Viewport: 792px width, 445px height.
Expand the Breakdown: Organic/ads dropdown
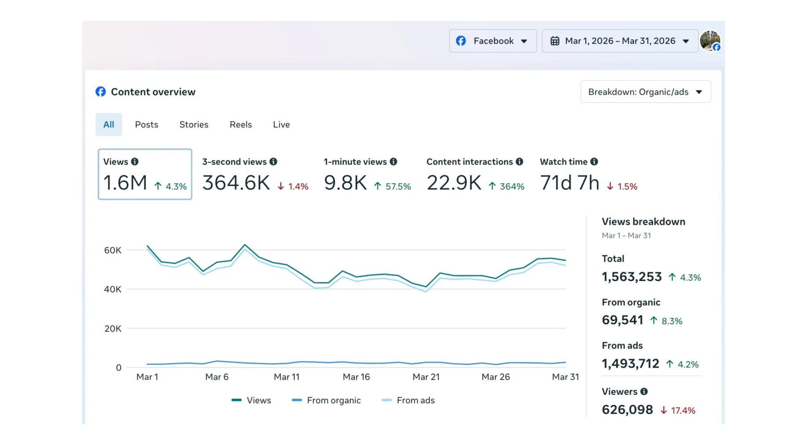click(x=645, y=92)
